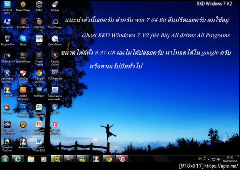Click the Chrome taskbar button
240x170 pixels.
point(109,159)
